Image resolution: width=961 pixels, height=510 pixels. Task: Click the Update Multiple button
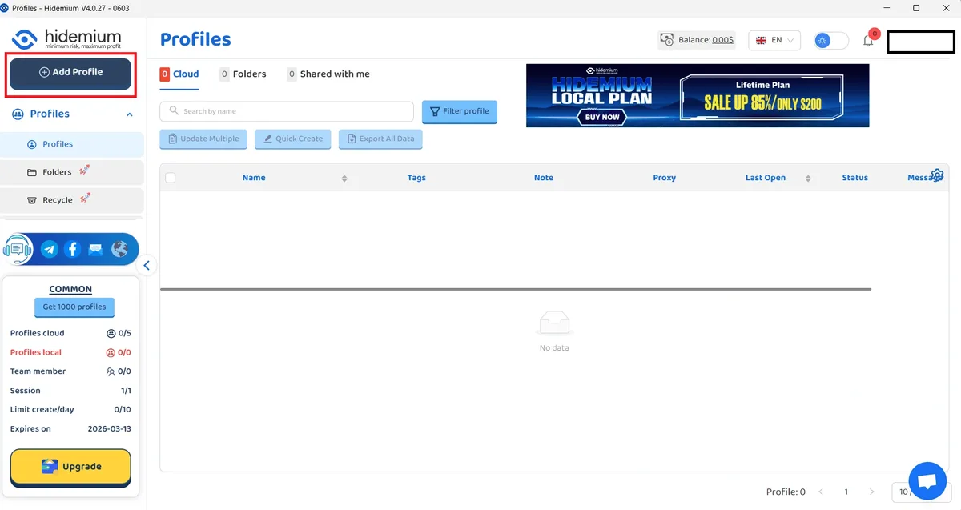[x=203, y=139]
